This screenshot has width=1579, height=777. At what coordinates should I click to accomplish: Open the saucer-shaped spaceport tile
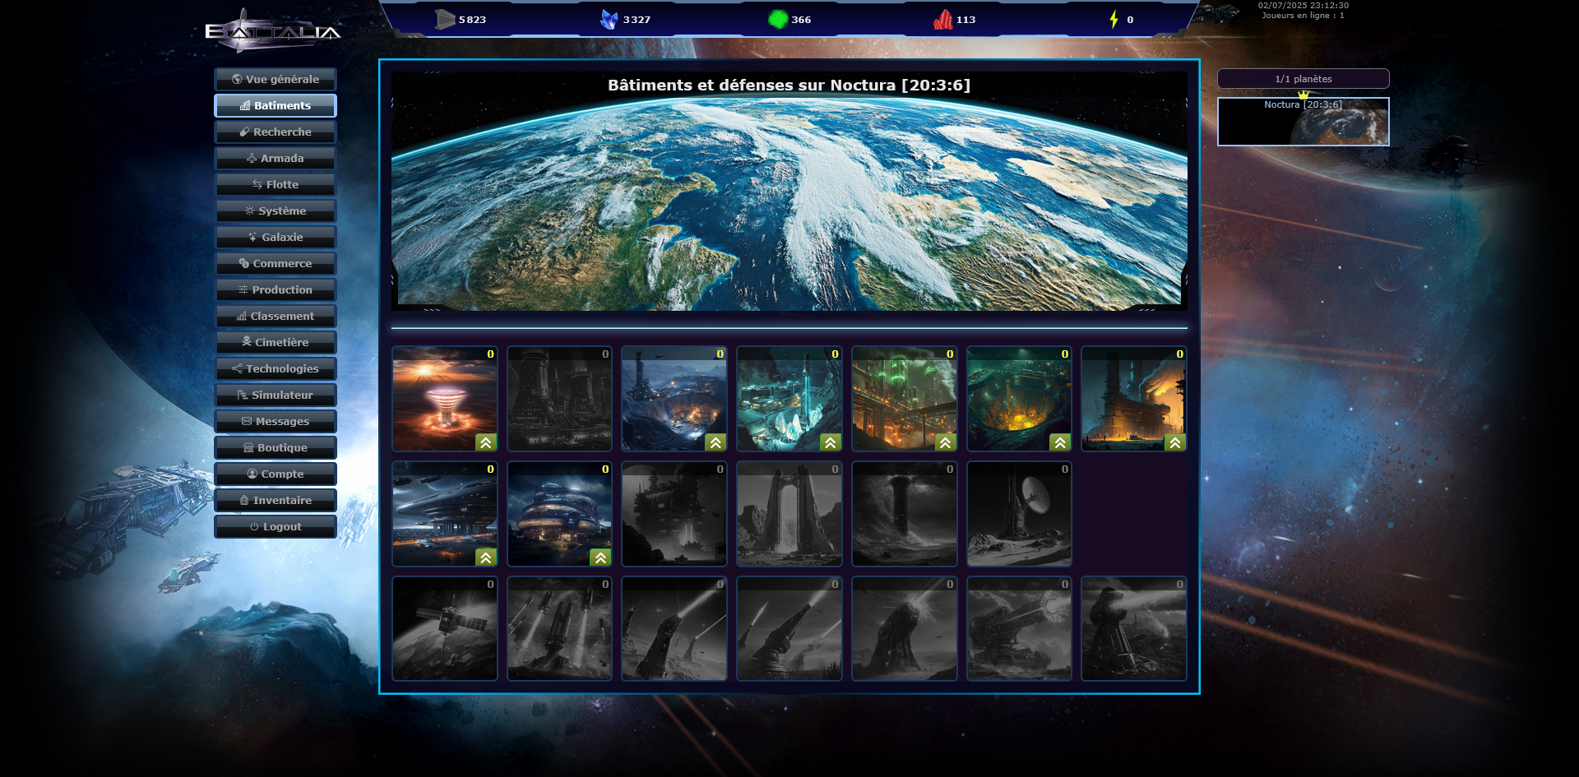click(x=445, y=514)
